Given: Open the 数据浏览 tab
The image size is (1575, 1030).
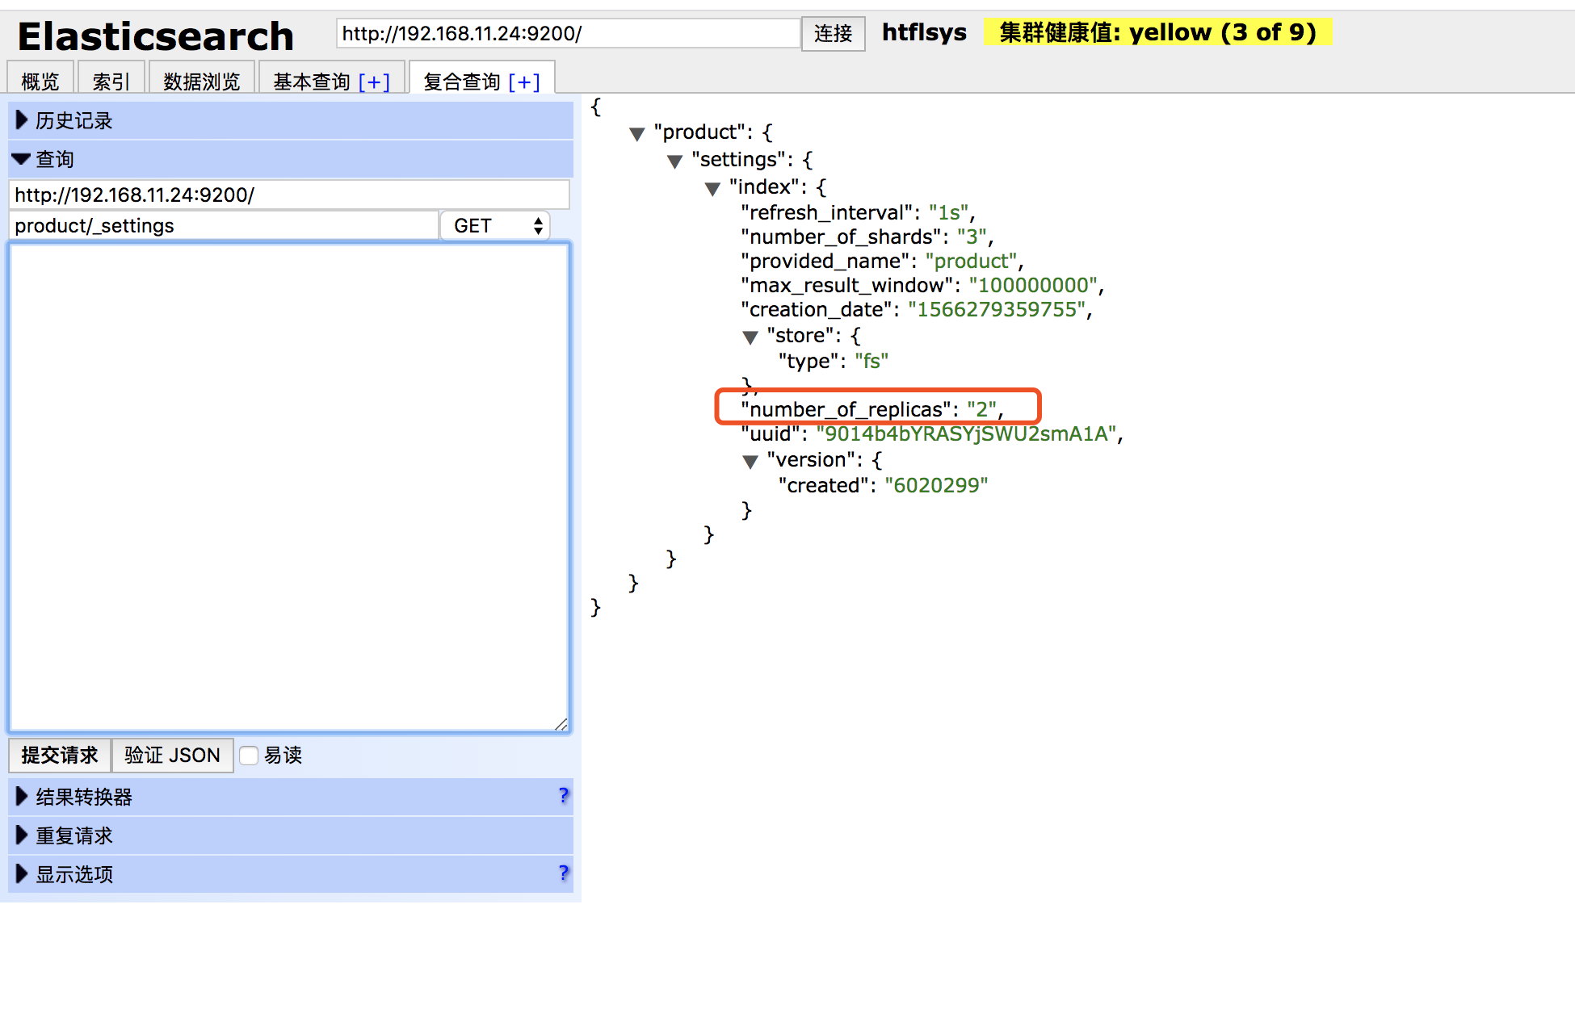Looking at the screenshot, I should [x=202, y=82].
